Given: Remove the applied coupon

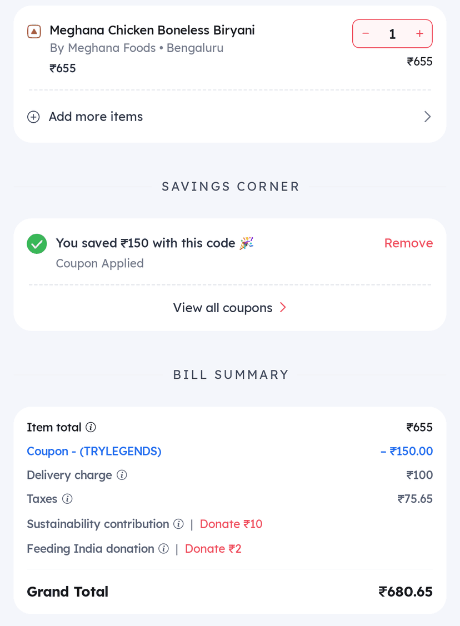Looking at the screenshot, I should (408, 243).
